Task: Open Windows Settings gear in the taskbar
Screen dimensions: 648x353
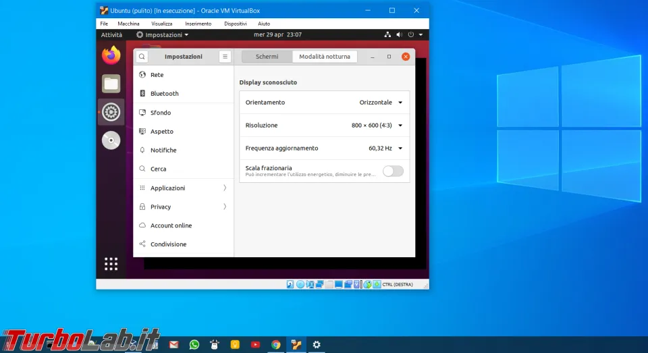Action: [x=317, y=344]
